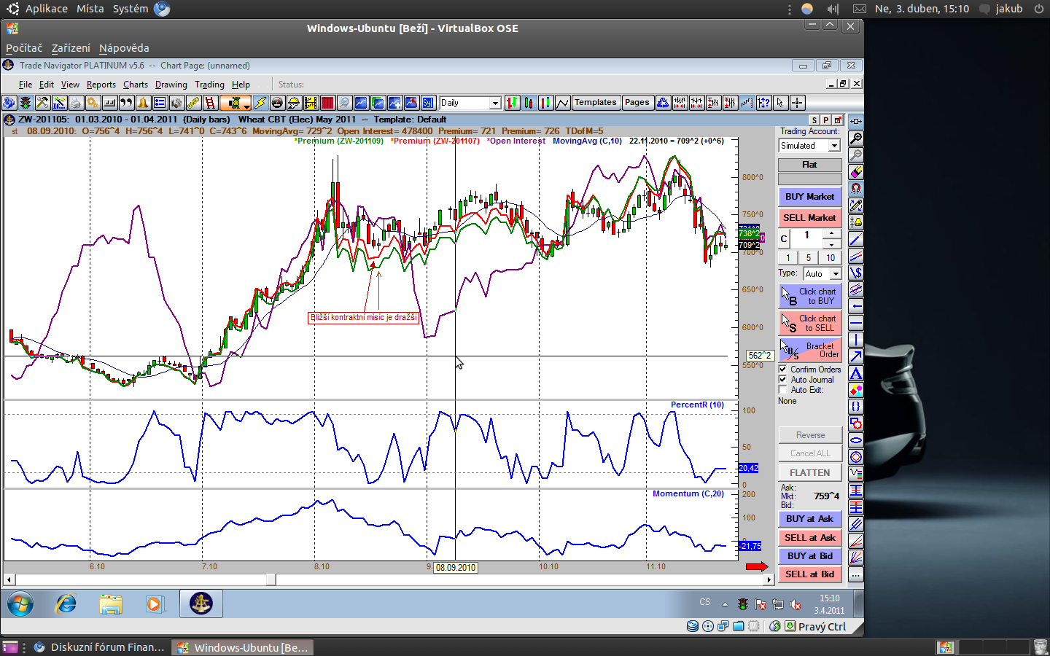
Task: Open the Daily timeframe dropdown
Action: [494, 103]
